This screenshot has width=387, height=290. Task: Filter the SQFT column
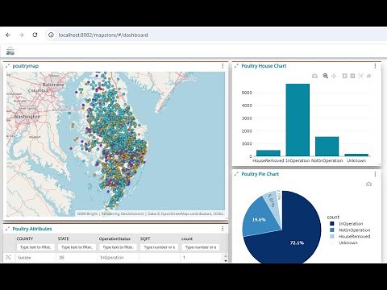(x=160, y=247)
